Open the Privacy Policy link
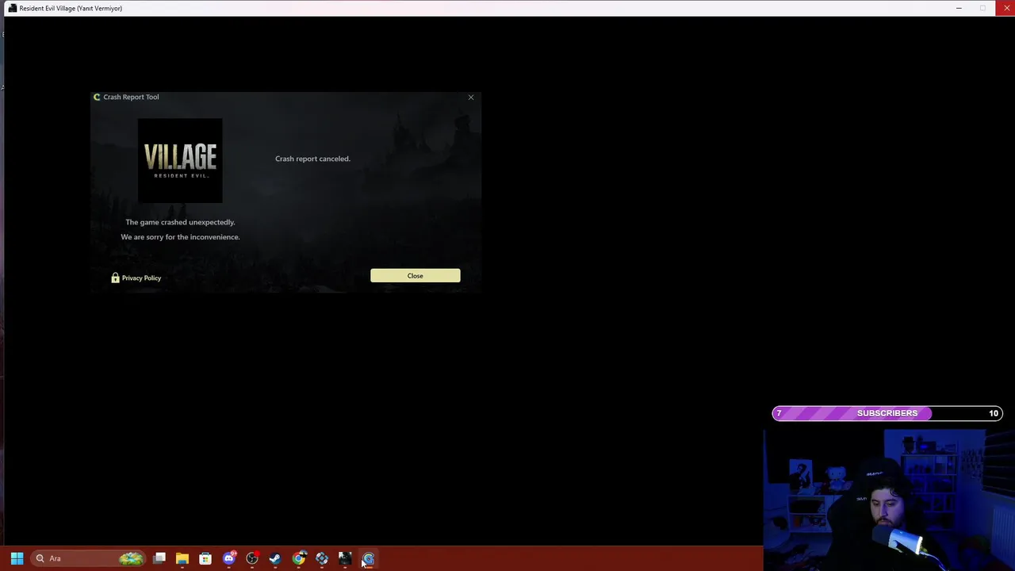 141,278
